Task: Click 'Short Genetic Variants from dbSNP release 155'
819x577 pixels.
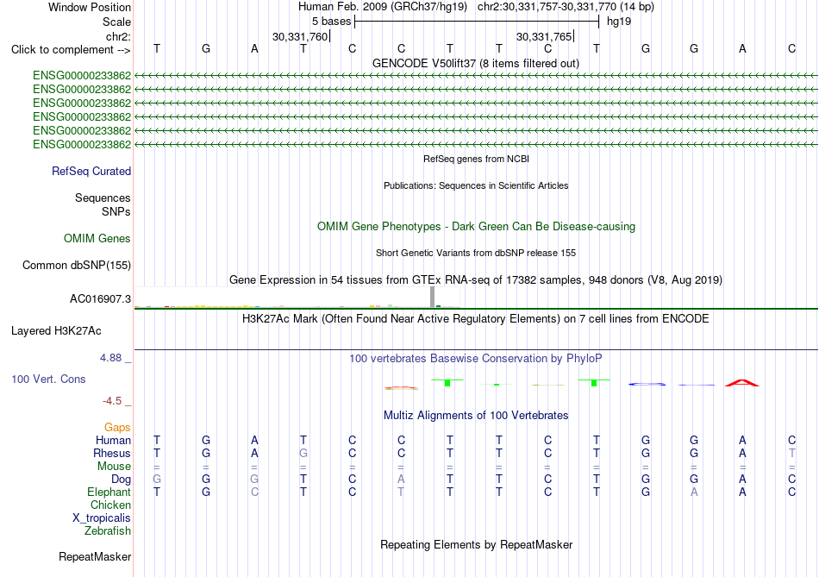Action: pos(476,253)
